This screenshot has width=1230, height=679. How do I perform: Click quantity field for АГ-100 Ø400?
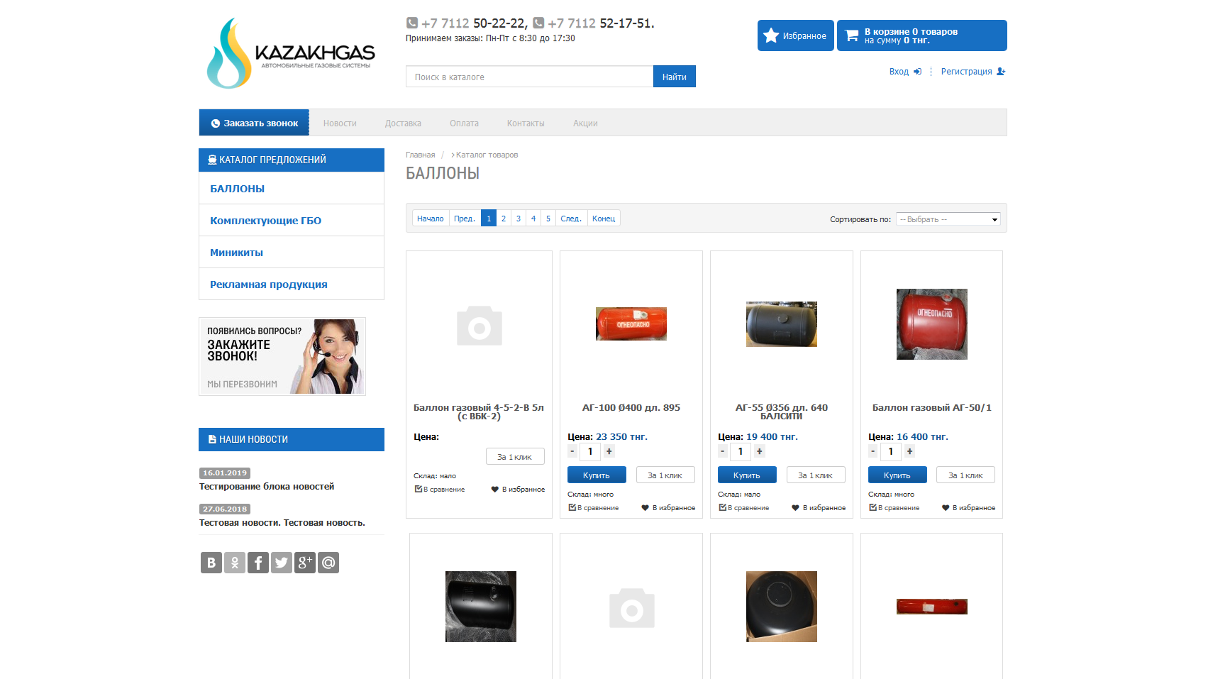tap(590, 451)
